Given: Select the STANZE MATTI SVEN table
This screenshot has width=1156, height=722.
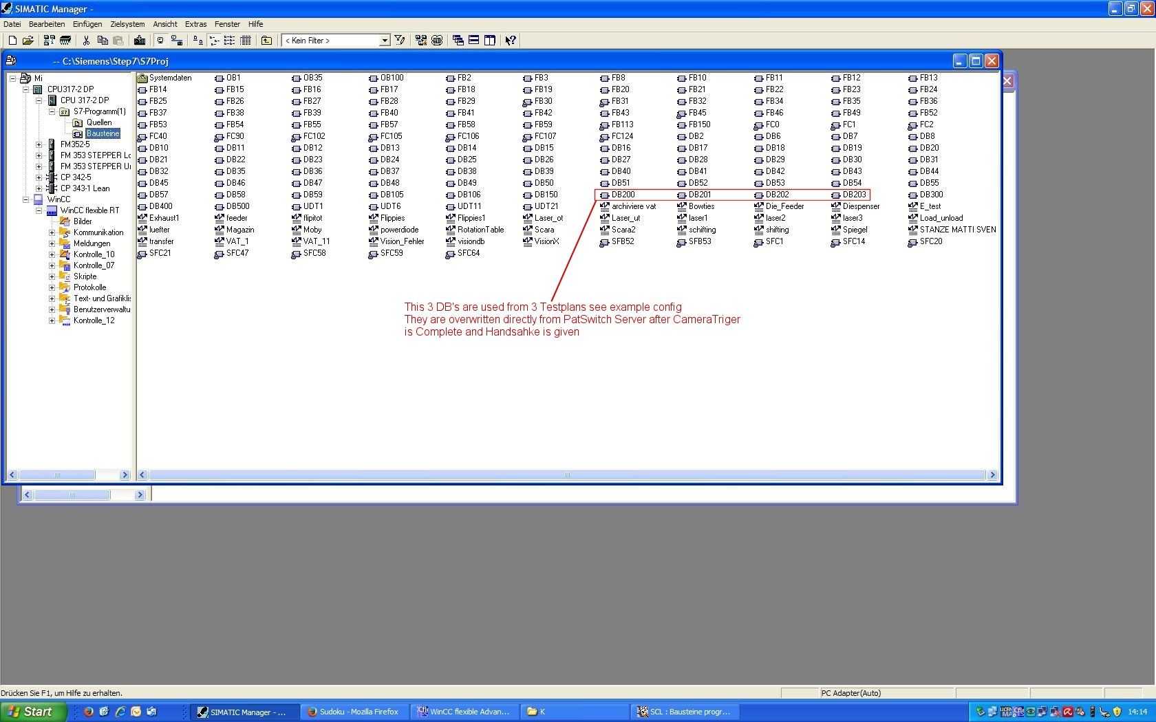Looking at the screenshot, I should pos(952,230).
